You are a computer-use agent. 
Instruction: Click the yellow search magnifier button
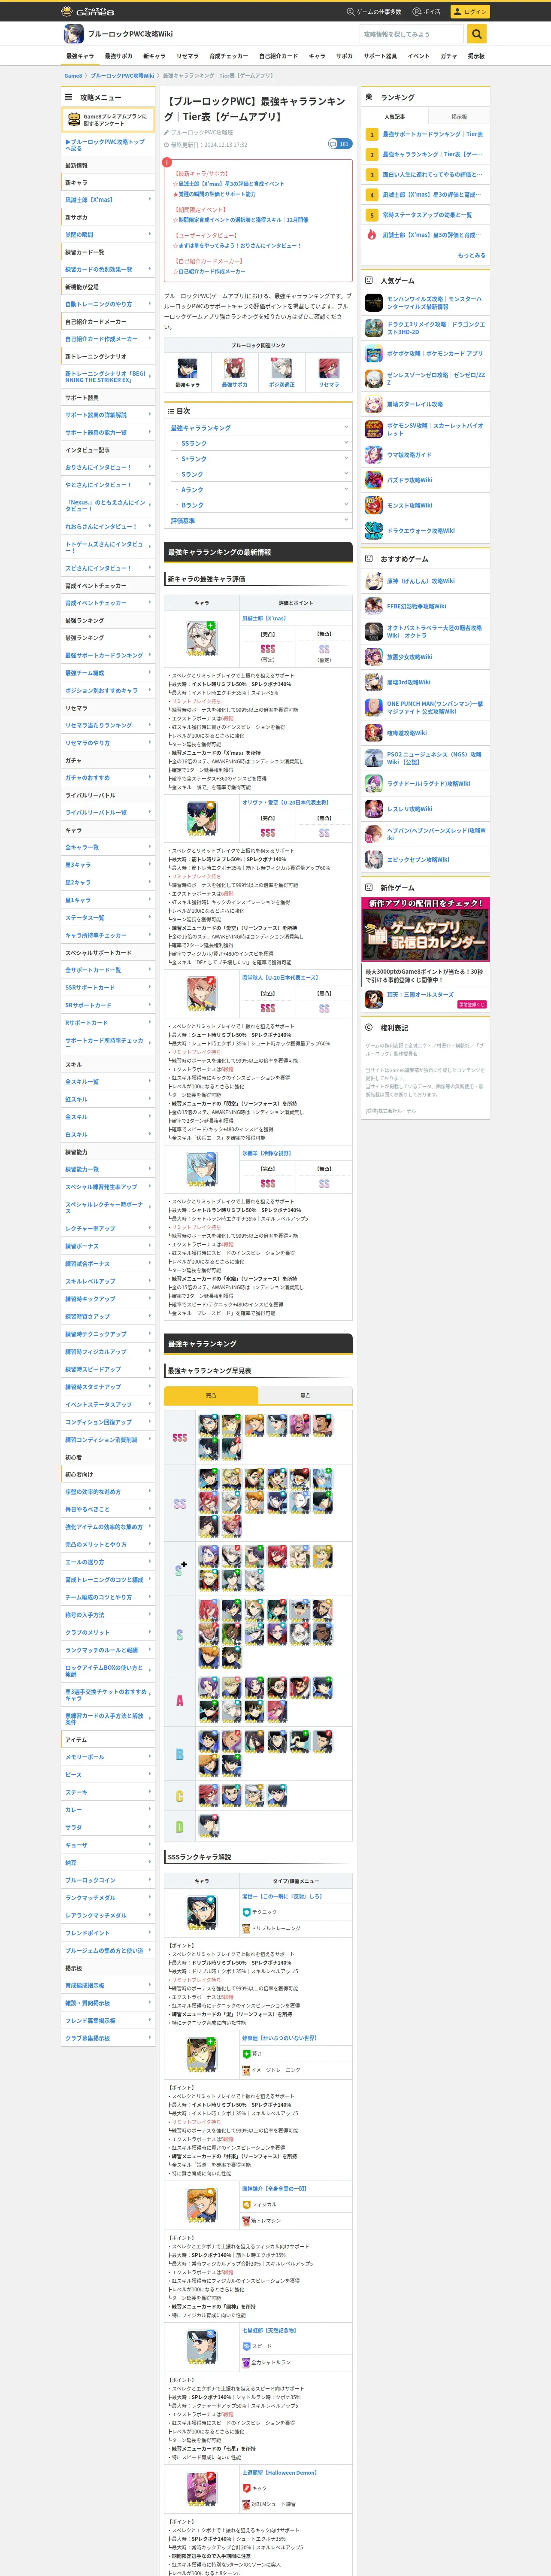click(x=477, y=34)
